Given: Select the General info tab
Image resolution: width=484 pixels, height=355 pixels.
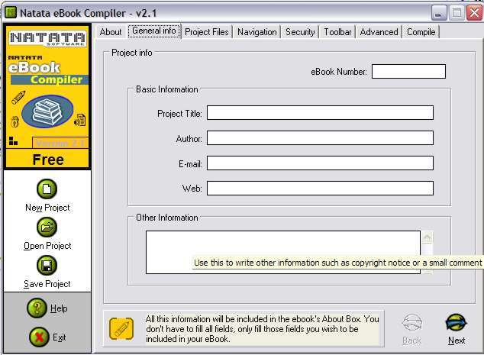Looking at the screenshot, I should point(154,31).
